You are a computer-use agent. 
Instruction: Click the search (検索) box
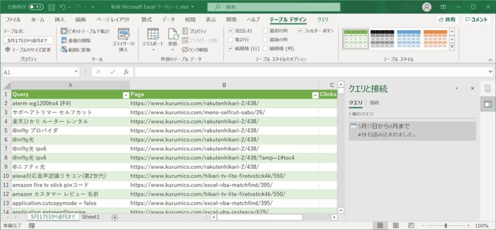tap(274, 7)
